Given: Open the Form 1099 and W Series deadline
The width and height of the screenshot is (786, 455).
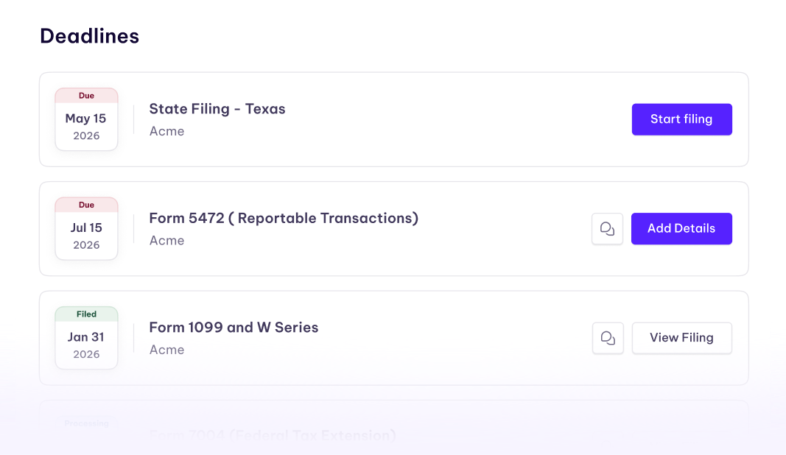Looking at the screenshot, I should point(234,327).
